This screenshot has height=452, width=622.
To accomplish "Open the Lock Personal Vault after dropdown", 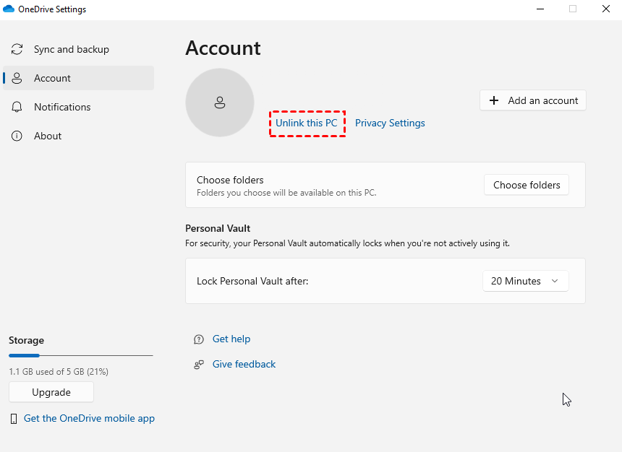I will [x=525, y=281].
